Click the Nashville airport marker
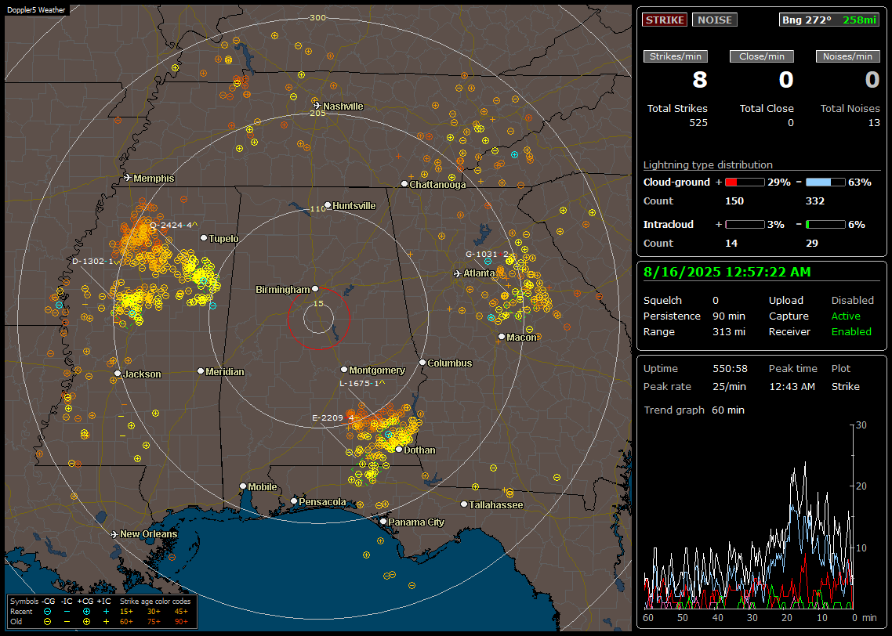 317,106
